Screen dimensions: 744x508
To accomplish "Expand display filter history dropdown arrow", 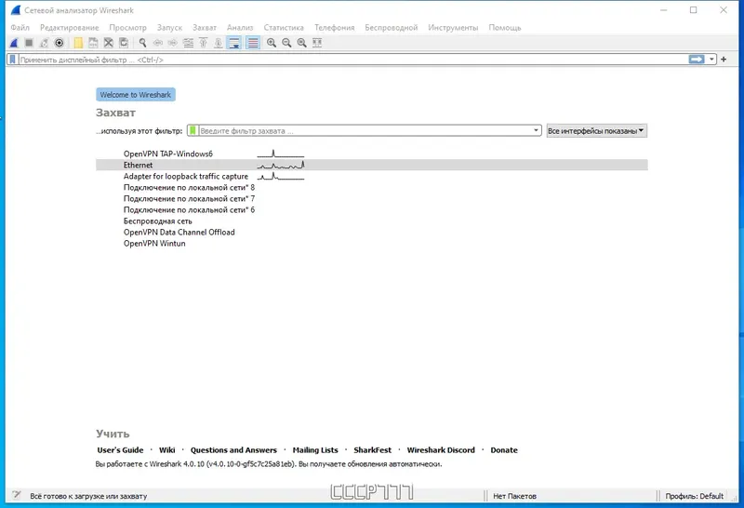I will (711, 60).
